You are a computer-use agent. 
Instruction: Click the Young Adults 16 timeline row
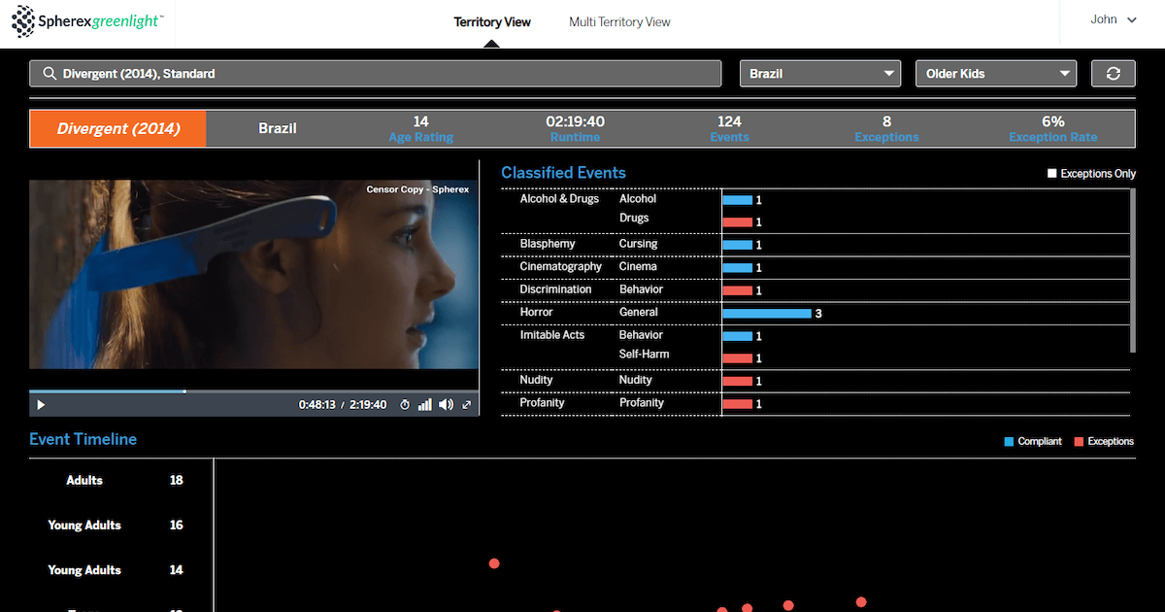click(x=121, y=525)
